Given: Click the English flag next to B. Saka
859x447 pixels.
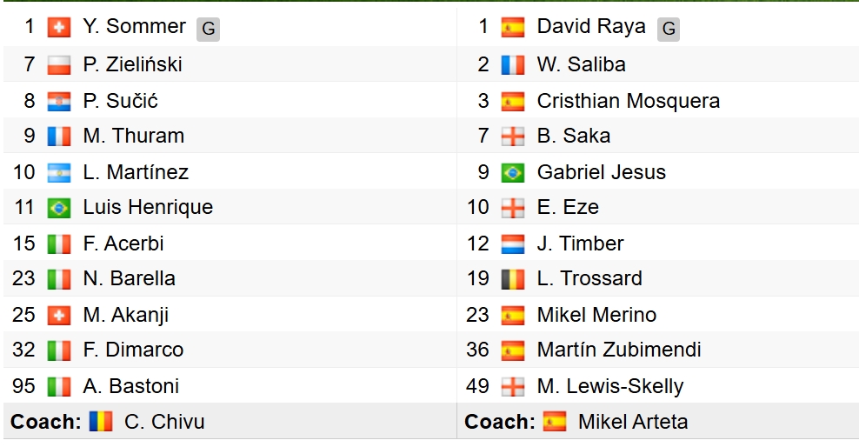Looking at the screenshot, I should coord(513,137).
